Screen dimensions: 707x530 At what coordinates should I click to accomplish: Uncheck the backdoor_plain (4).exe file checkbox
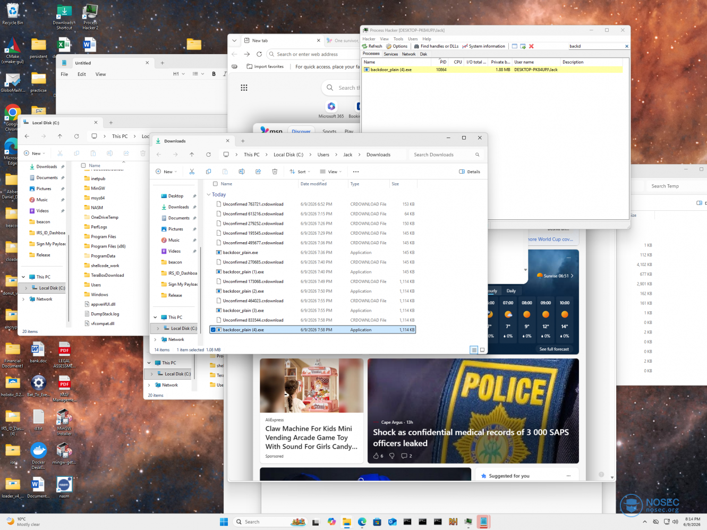point(213,330)
